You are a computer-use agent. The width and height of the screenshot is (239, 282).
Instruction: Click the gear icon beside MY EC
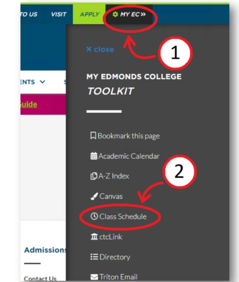[115, 14]
